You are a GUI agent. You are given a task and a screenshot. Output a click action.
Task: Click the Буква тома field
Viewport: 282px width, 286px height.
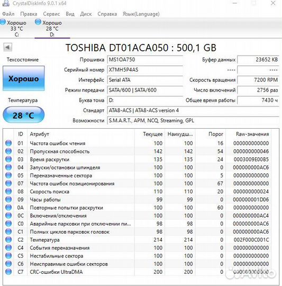tap(145, 100)
